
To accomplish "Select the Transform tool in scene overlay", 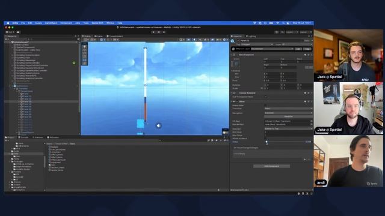I will [85, 64].
